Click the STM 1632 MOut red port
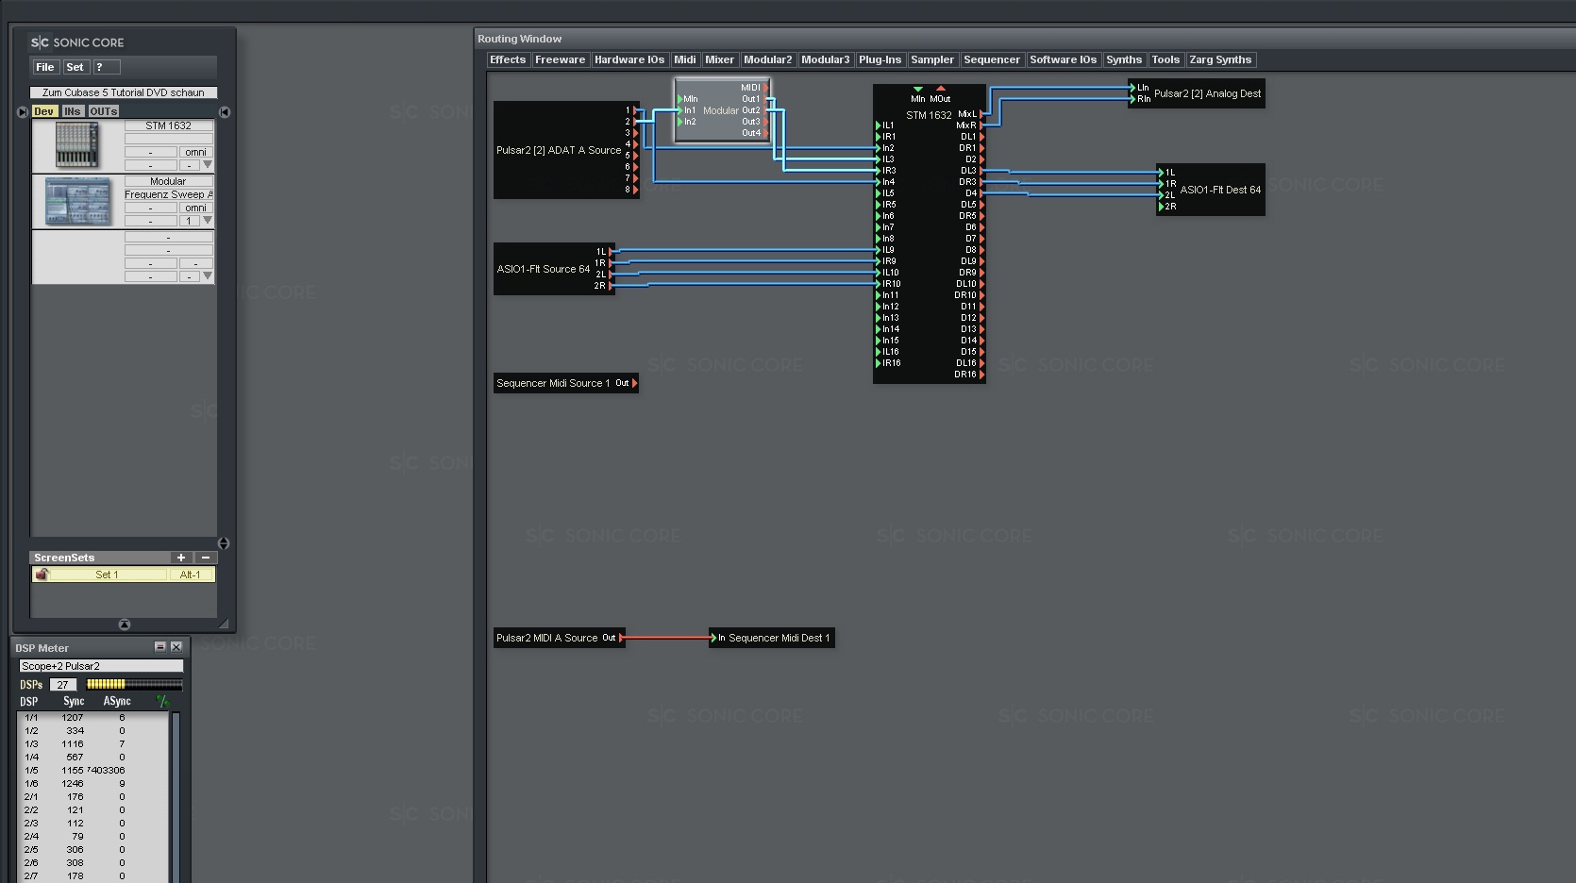1576x883 pixels. click(x=941, y=89)
